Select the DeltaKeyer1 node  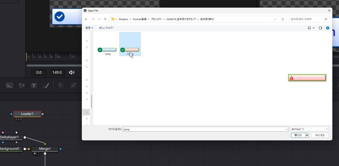tap(11, 137)
